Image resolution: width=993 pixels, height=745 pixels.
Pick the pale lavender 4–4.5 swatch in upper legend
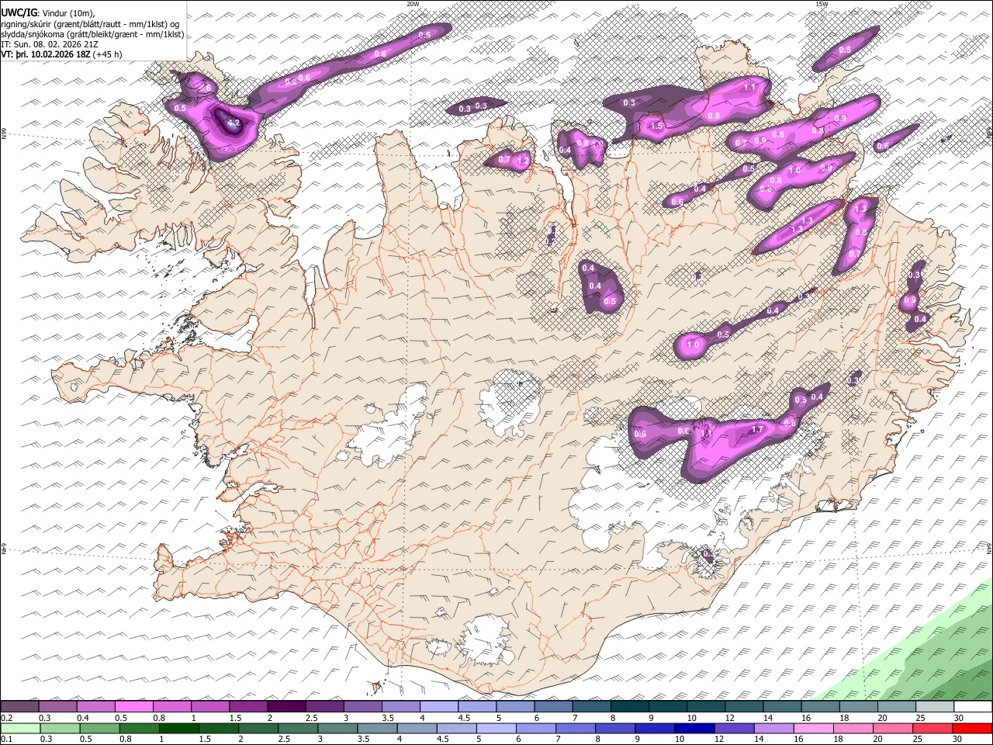(x=438, y=706)
